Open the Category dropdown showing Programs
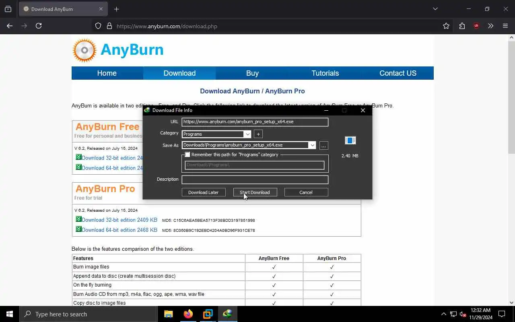 click(x=216, y=134)
